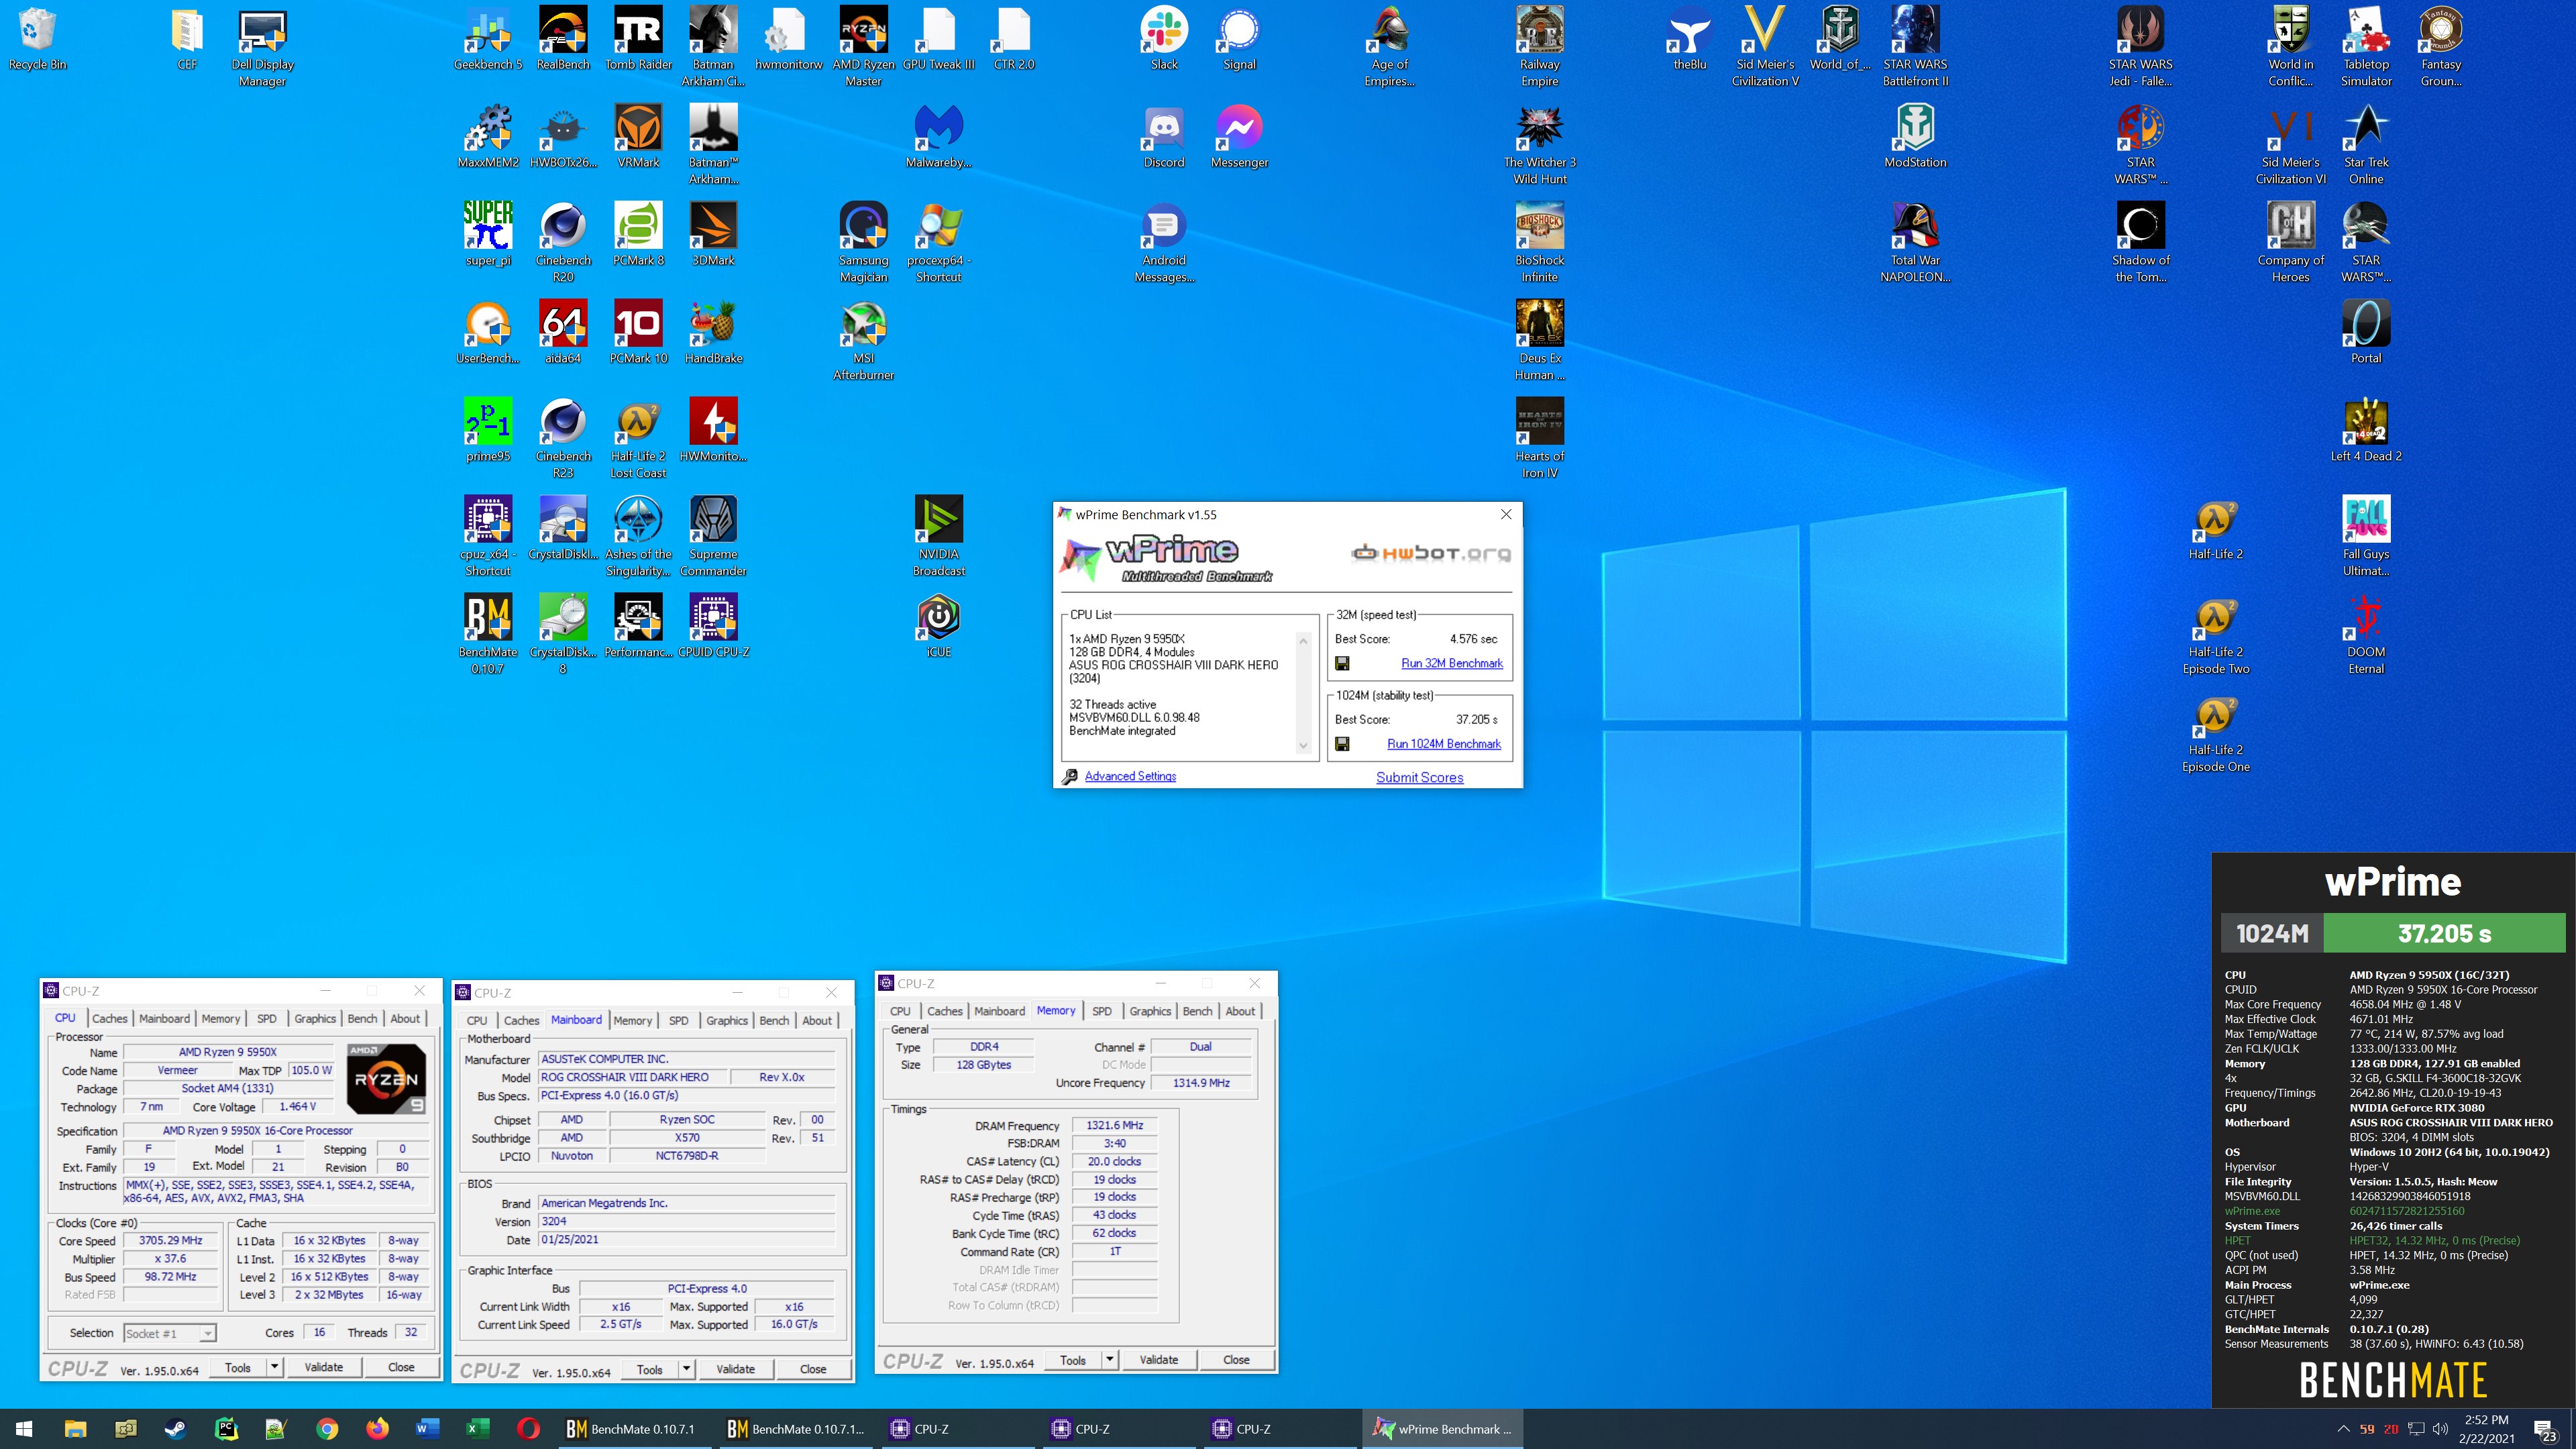Open the Messenger desktop icon
The width and height of the screenshot is (2576, 1449).
click(x=1239, y=137)
